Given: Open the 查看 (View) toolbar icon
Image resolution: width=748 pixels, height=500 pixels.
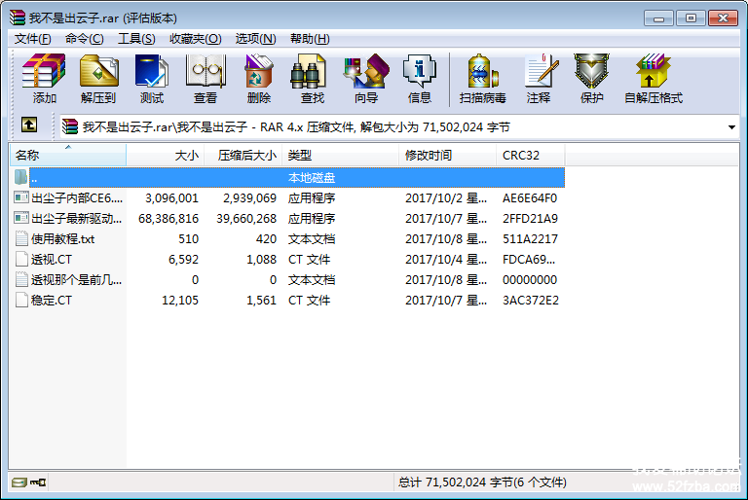Looking at the screenshot, I should (x=206, y=71).
